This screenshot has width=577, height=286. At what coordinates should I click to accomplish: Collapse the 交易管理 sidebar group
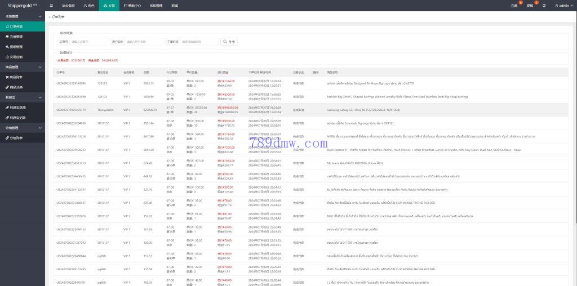[23, 16]
